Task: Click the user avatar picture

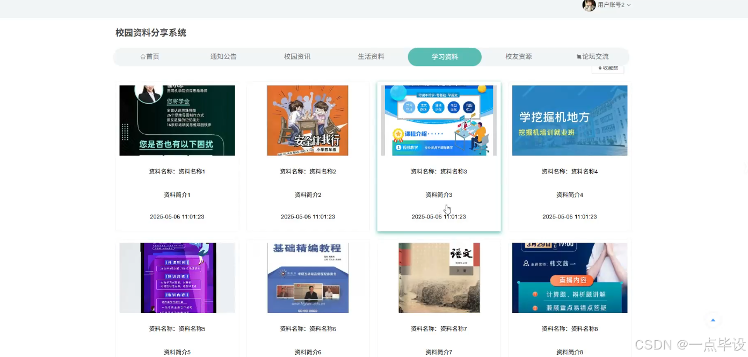Action: (x=589, y=5)
